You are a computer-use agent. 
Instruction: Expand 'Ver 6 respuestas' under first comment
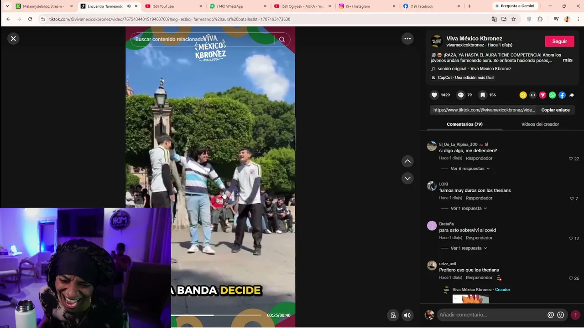pos(470,169)
